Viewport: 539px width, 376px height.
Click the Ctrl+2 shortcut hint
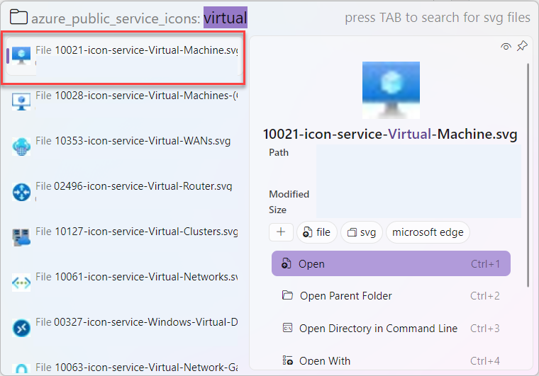[484, 296]
